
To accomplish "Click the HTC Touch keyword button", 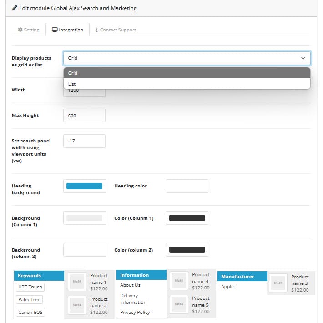I will (30, 287).
